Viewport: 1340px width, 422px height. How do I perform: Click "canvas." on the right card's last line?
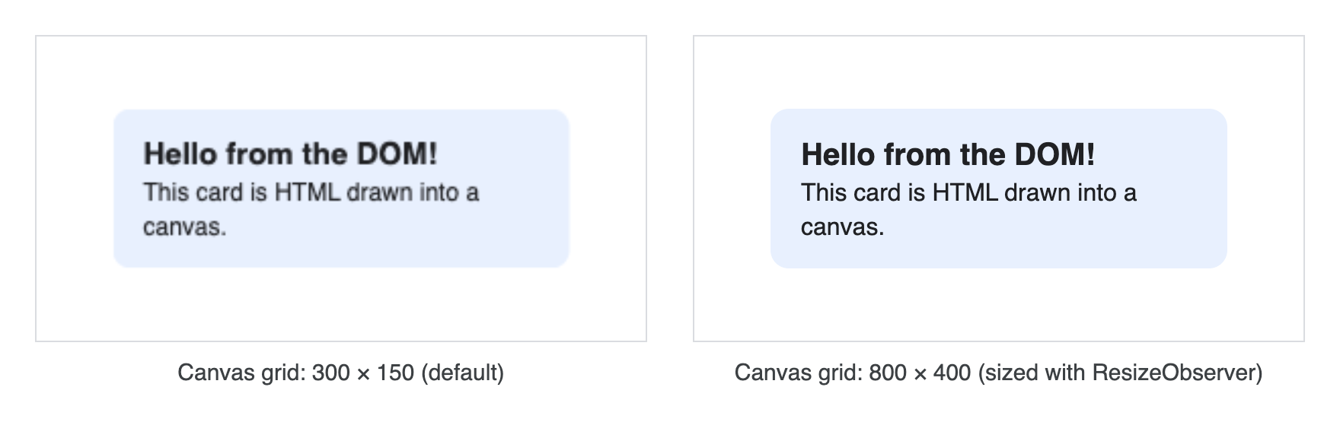(843, 227)
